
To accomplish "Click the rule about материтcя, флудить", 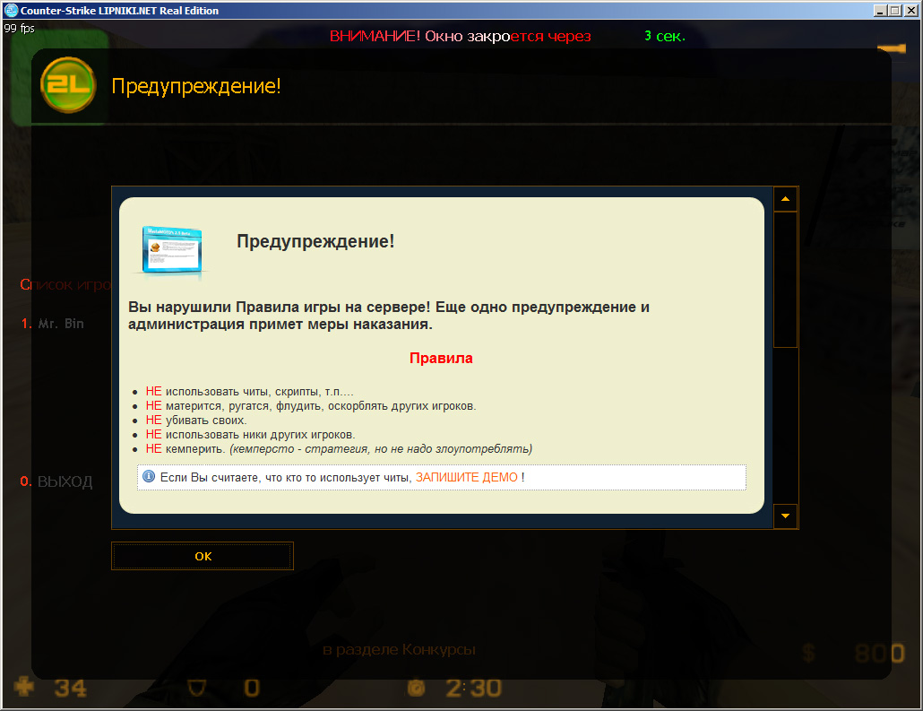I will (311, 406).
